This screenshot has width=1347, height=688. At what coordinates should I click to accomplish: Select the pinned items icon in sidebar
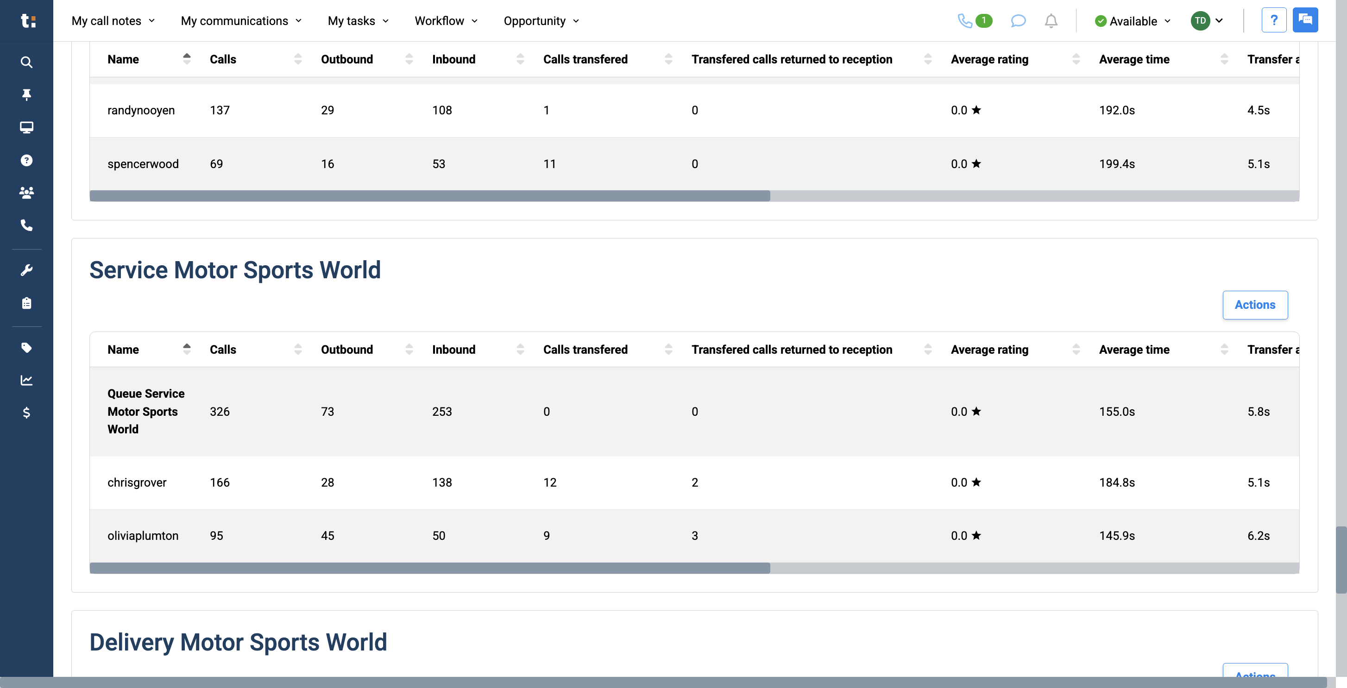pyautogui.click(x=26, y=94)
